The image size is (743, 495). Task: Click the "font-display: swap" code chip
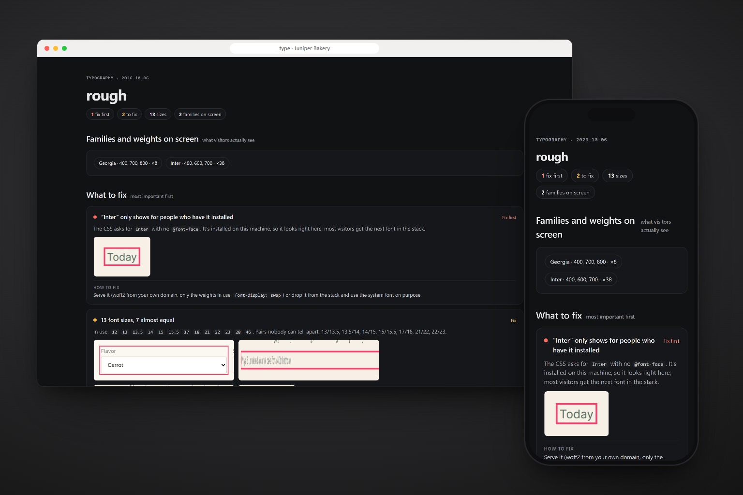(258, 295)
